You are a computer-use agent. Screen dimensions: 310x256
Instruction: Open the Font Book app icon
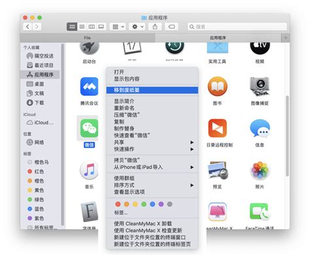(89, 211)
